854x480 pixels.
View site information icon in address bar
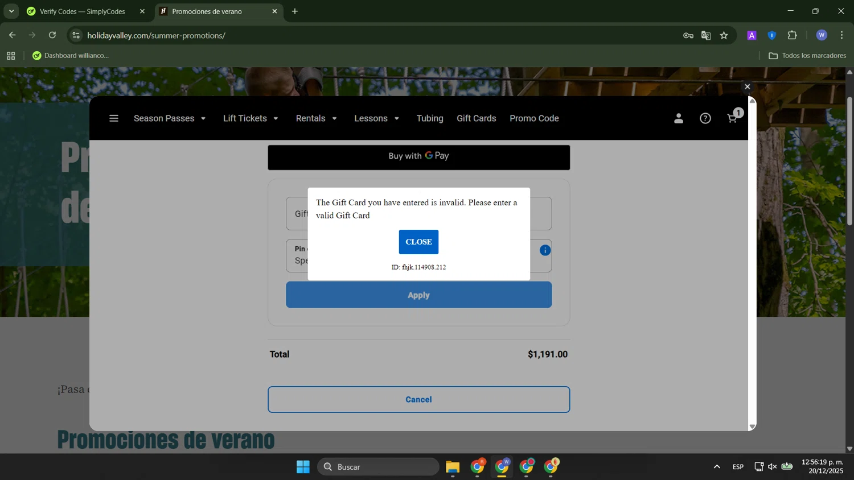click(x=76, y=35)
